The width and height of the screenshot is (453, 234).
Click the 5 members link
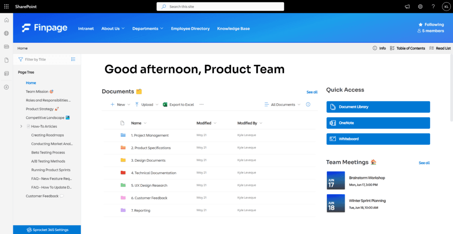click(431, 31)
